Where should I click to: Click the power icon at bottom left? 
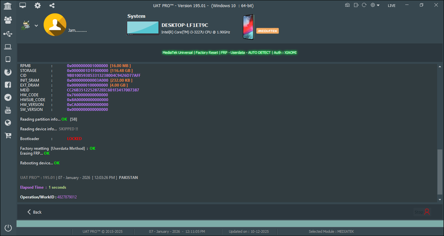click(8, 228)
